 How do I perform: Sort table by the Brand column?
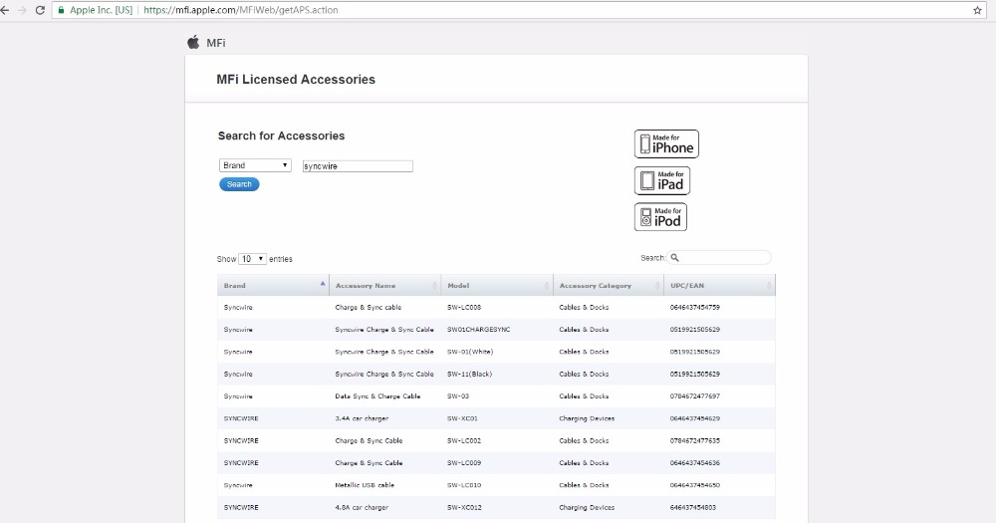pyautogui.click(x=273, y=286)
